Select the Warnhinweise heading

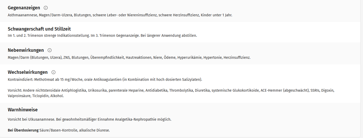click(x=23, y=110)
